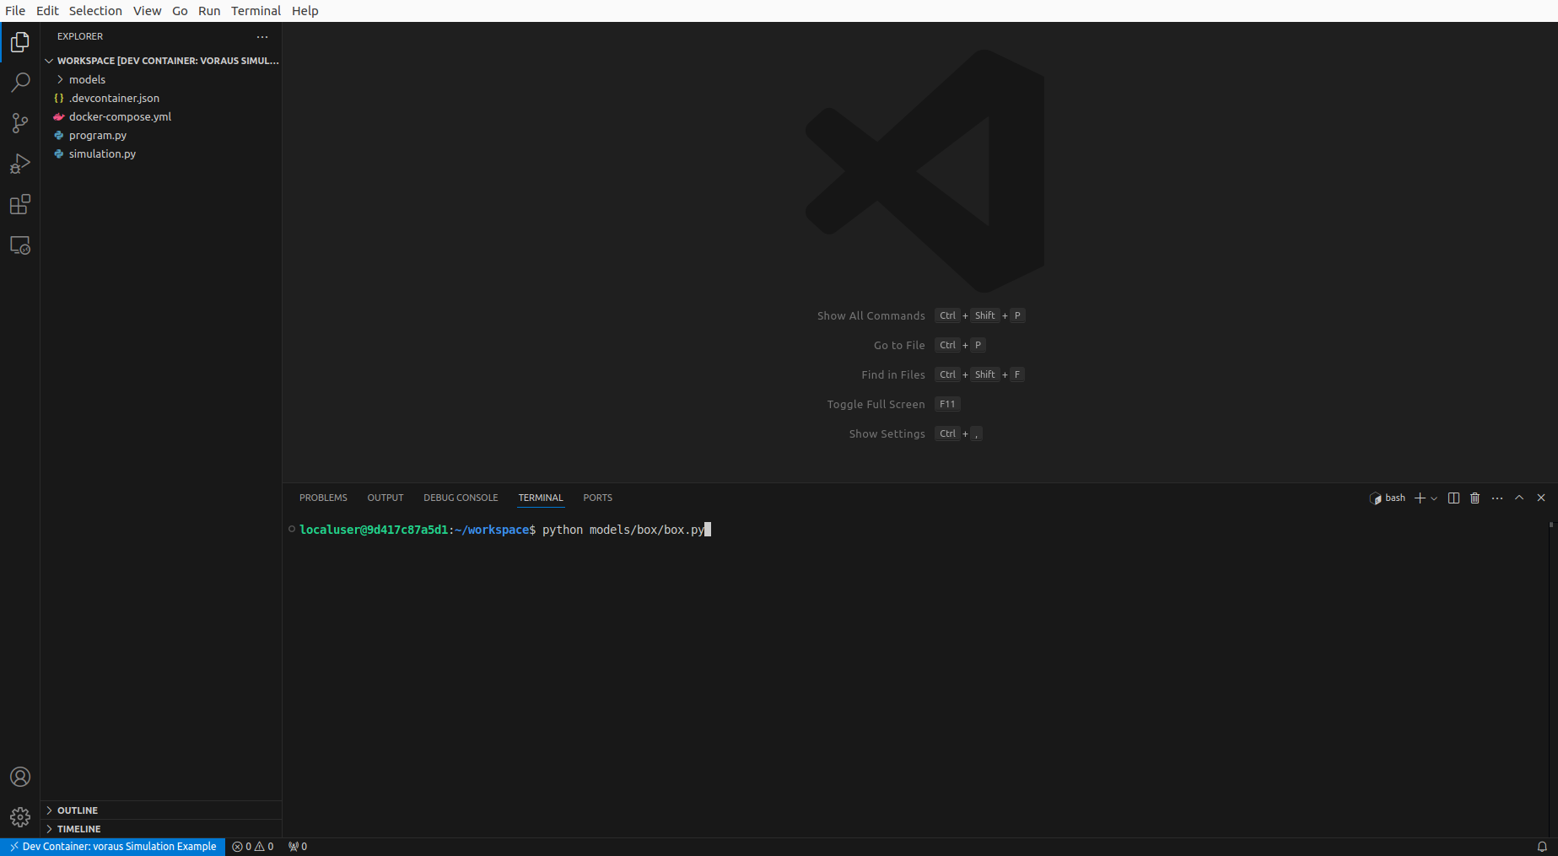Open the View menu
Image resolution: width=1558 pixels, height=856 pixels.
coord(147,11)
